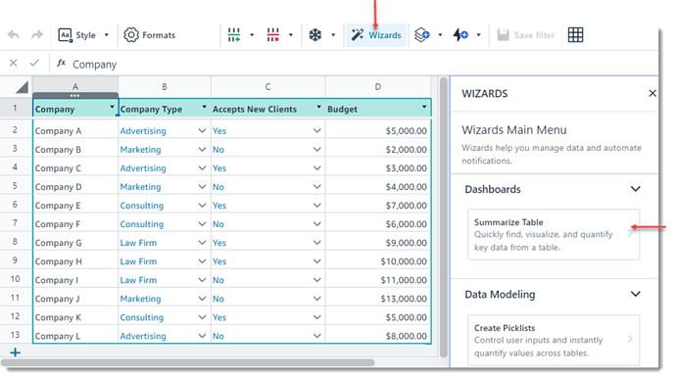Expand the automation dropdown arrow

[478, 35]
